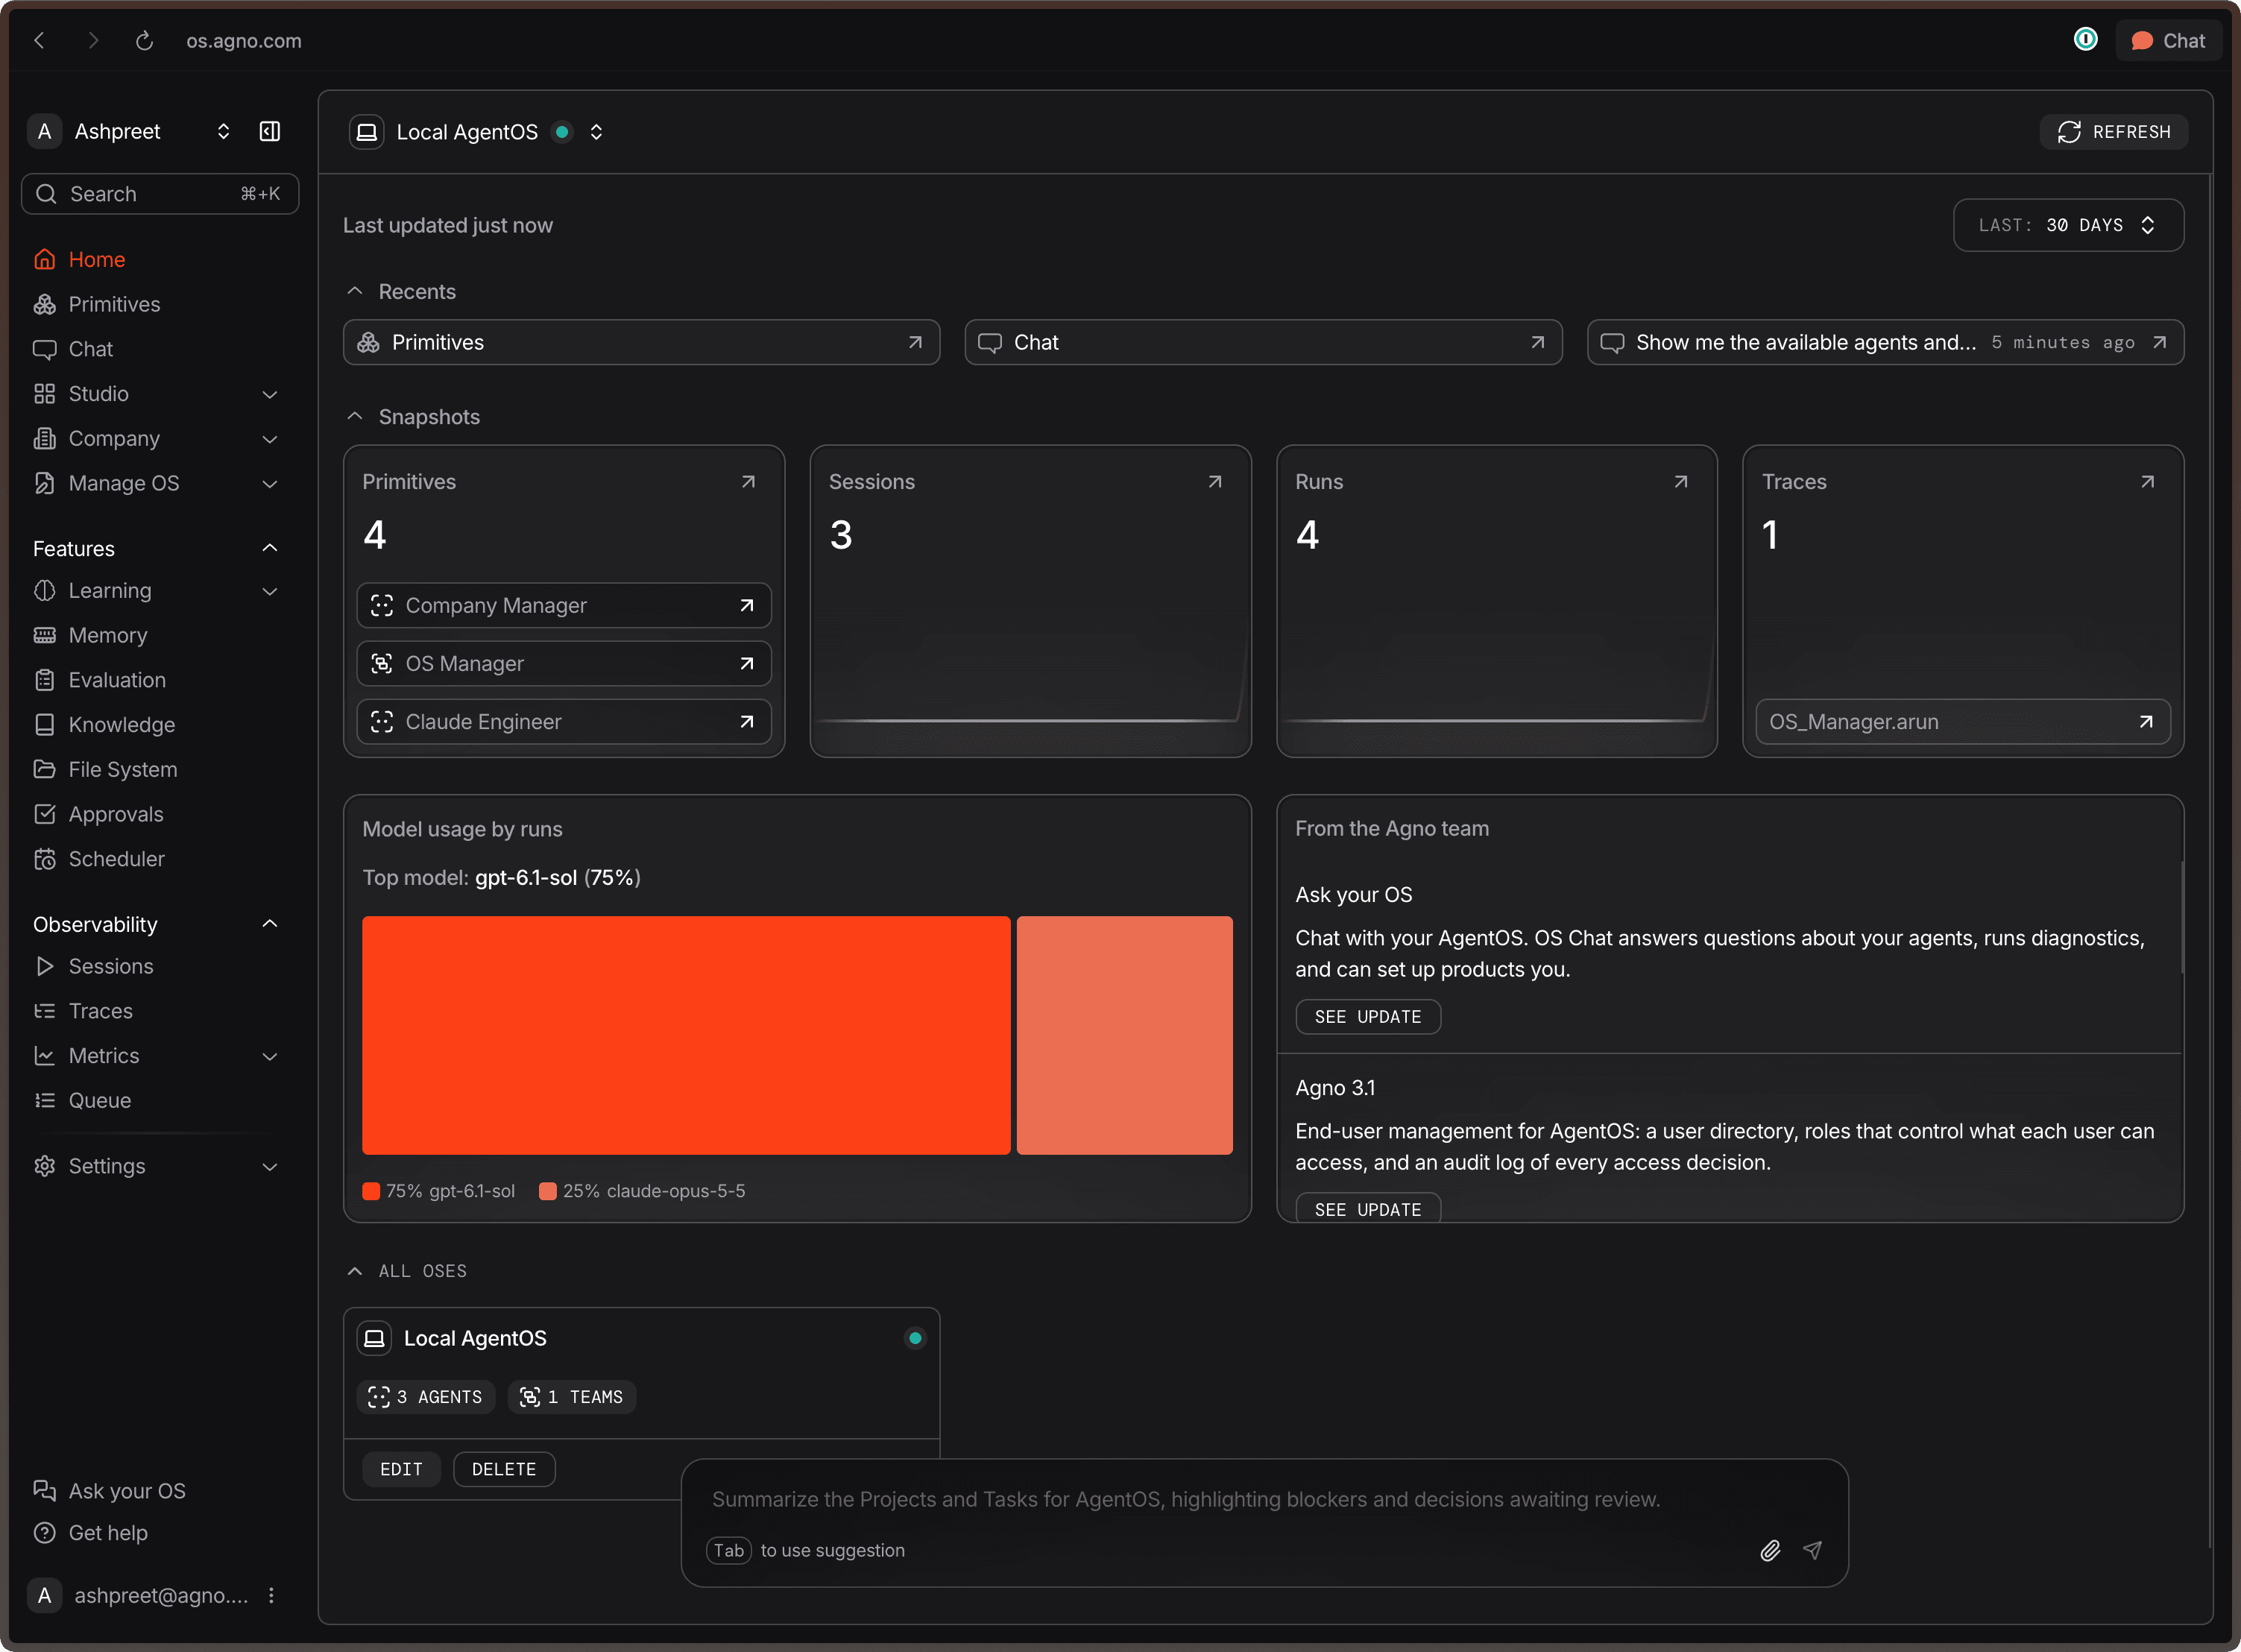Click the Refresh button
2241x1652 pixels.
click(2114, 132)
